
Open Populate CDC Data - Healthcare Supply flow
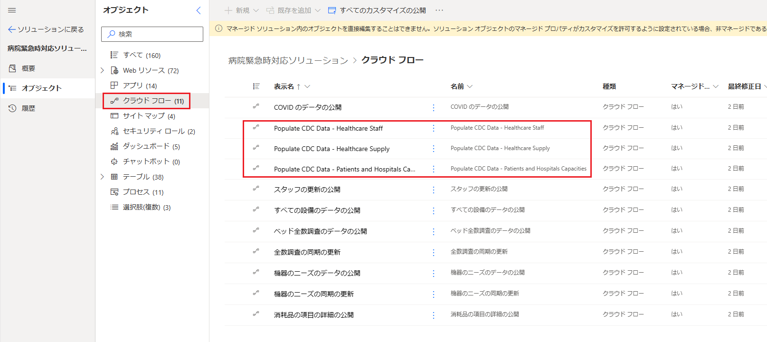point(331,149)
